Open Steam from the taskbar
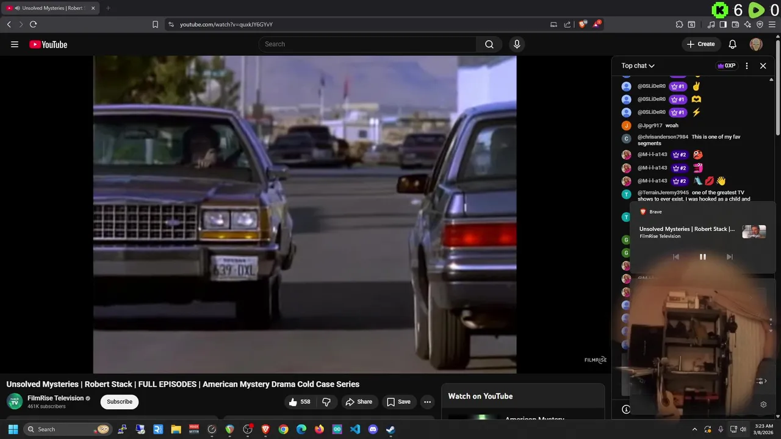Image resolution: width=781 pixels, height=439 pixels. click(x=390, y=429)
